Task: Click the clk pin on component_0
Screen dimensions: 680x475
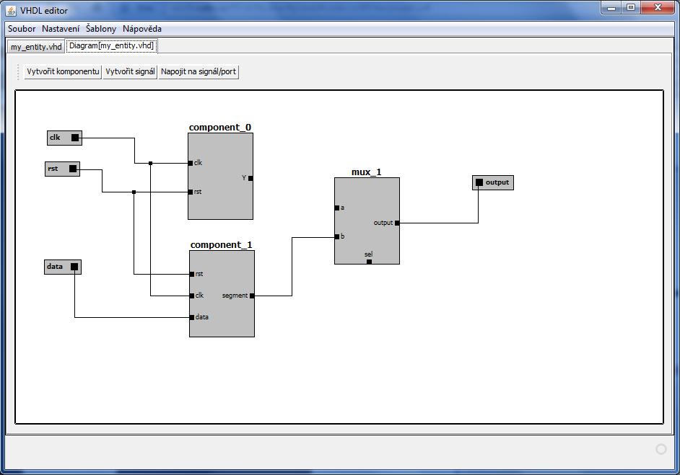Action: [191, 163]
